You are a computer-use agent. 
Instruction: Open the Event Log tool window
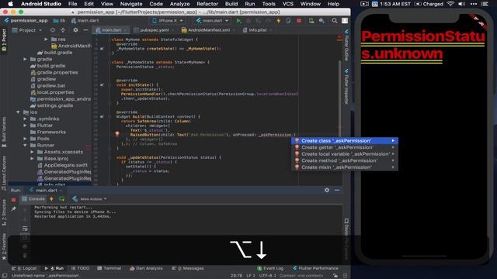(x=270, y=268)
